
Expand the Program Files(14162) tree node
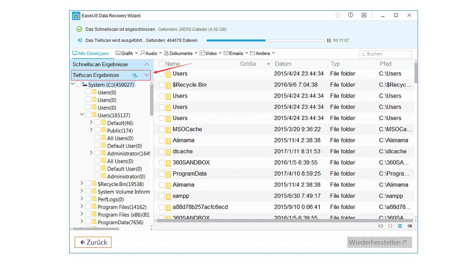[x=82, y=206]
